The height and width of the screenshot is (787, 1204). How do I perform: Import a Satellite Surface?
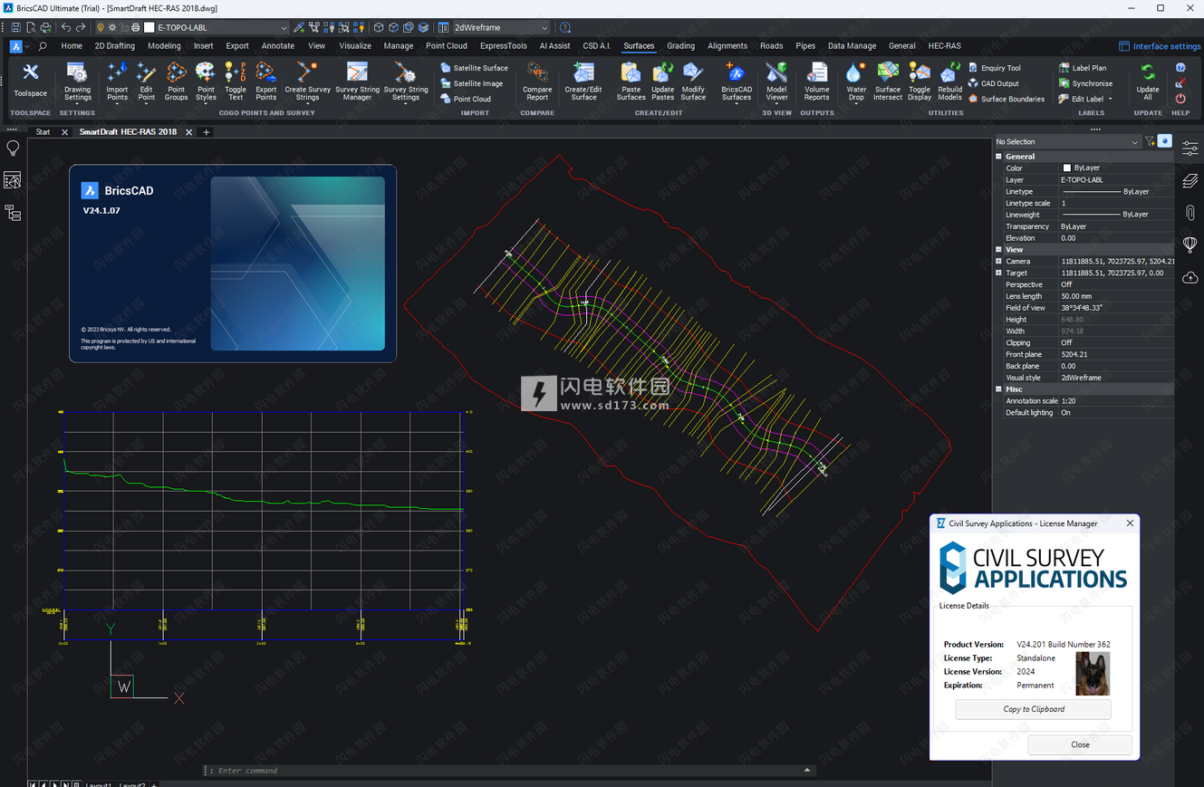tap(474, 68)
